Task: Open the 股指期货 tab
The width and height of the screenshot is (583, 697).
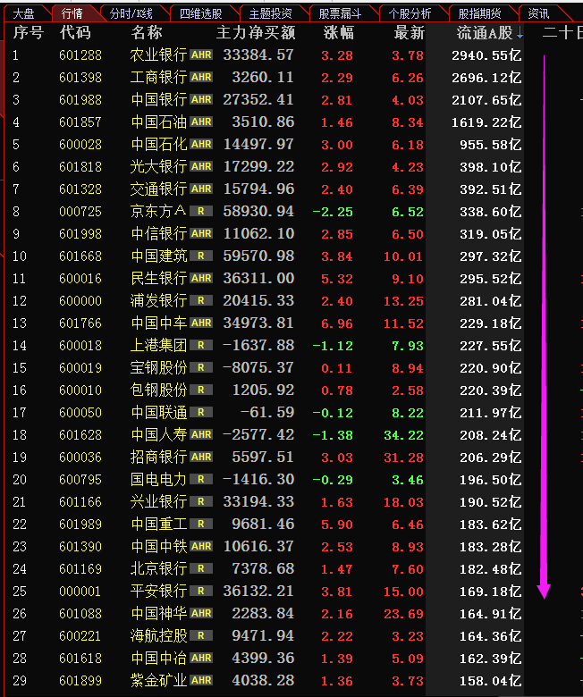Action: pyautogui.click(x=479, y=13)
